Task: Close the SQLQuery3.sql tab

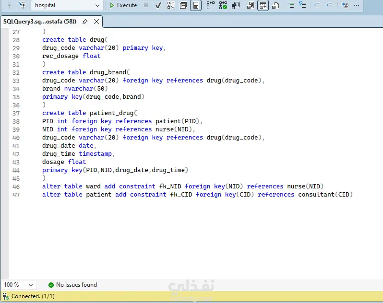Action: click(96, 22)
